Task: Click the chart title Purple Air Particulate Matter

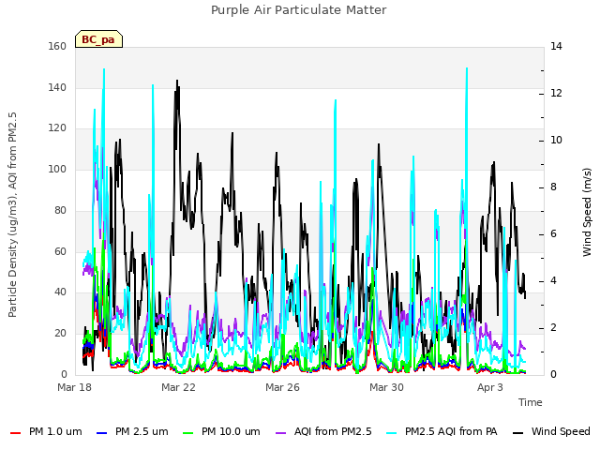Action: (x=299, y=10)
